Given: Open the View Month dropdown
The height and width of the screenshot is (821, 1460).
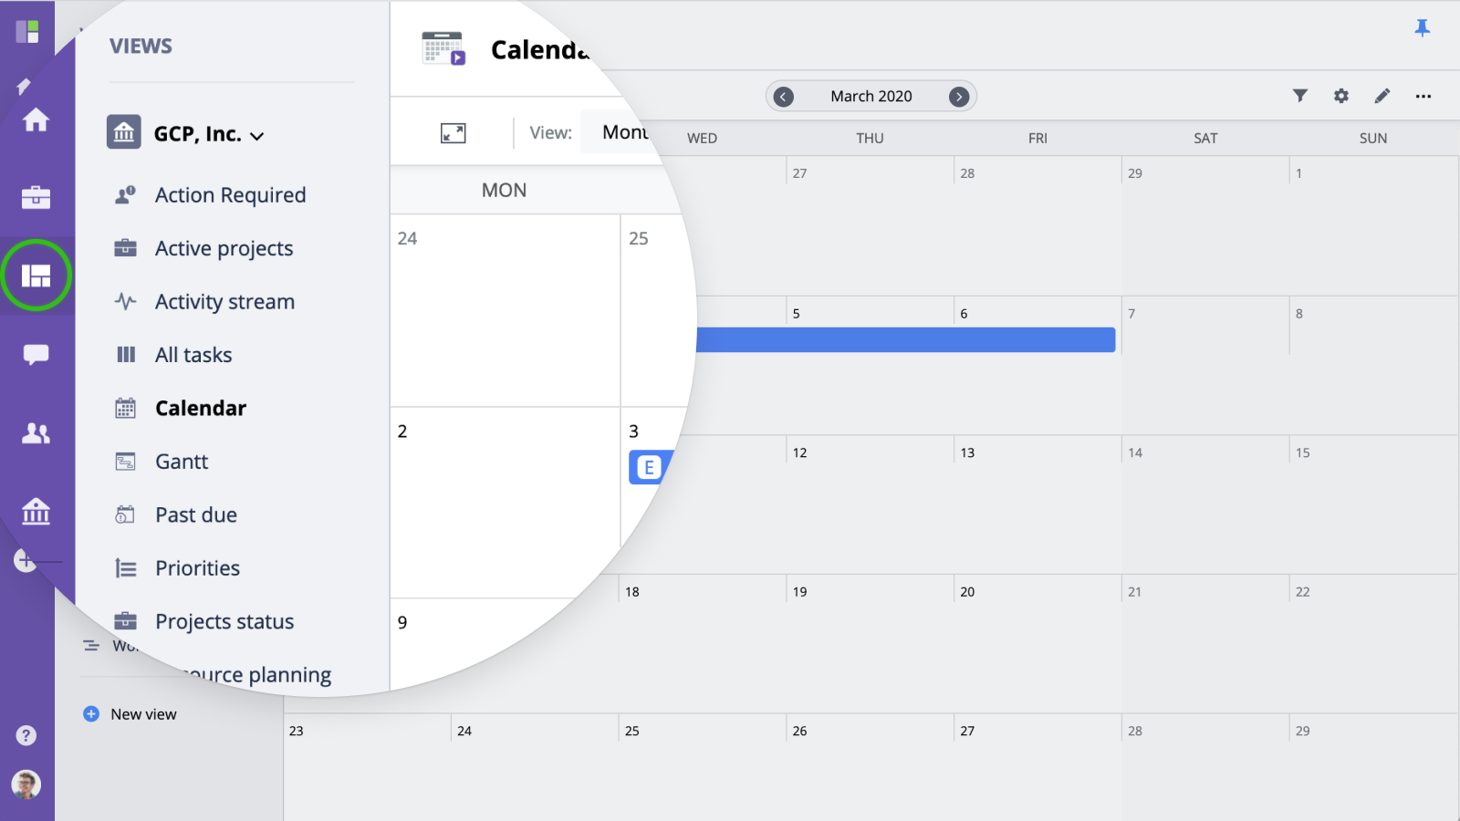Looking at the screenshot, I should tap(625, 132).
